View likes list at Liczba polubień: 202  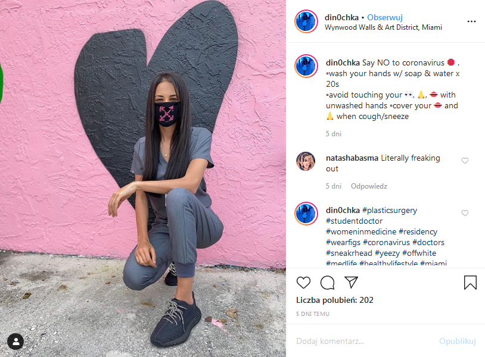click(335, 300)
